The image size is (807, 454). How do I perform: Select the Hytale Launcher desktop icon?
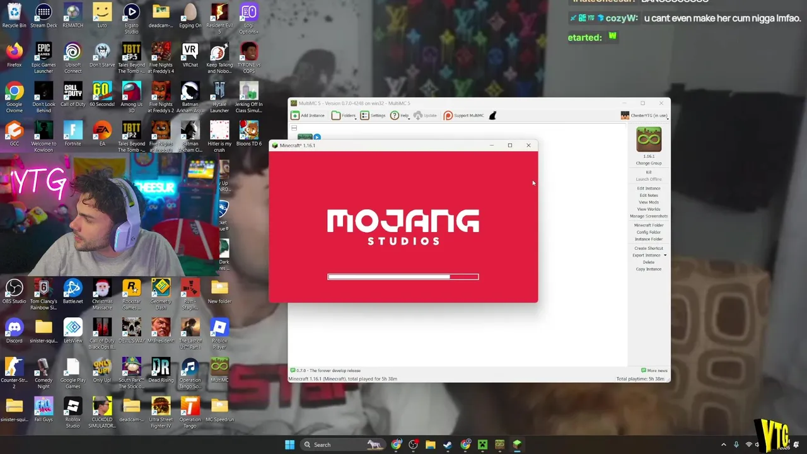[219, 98]
